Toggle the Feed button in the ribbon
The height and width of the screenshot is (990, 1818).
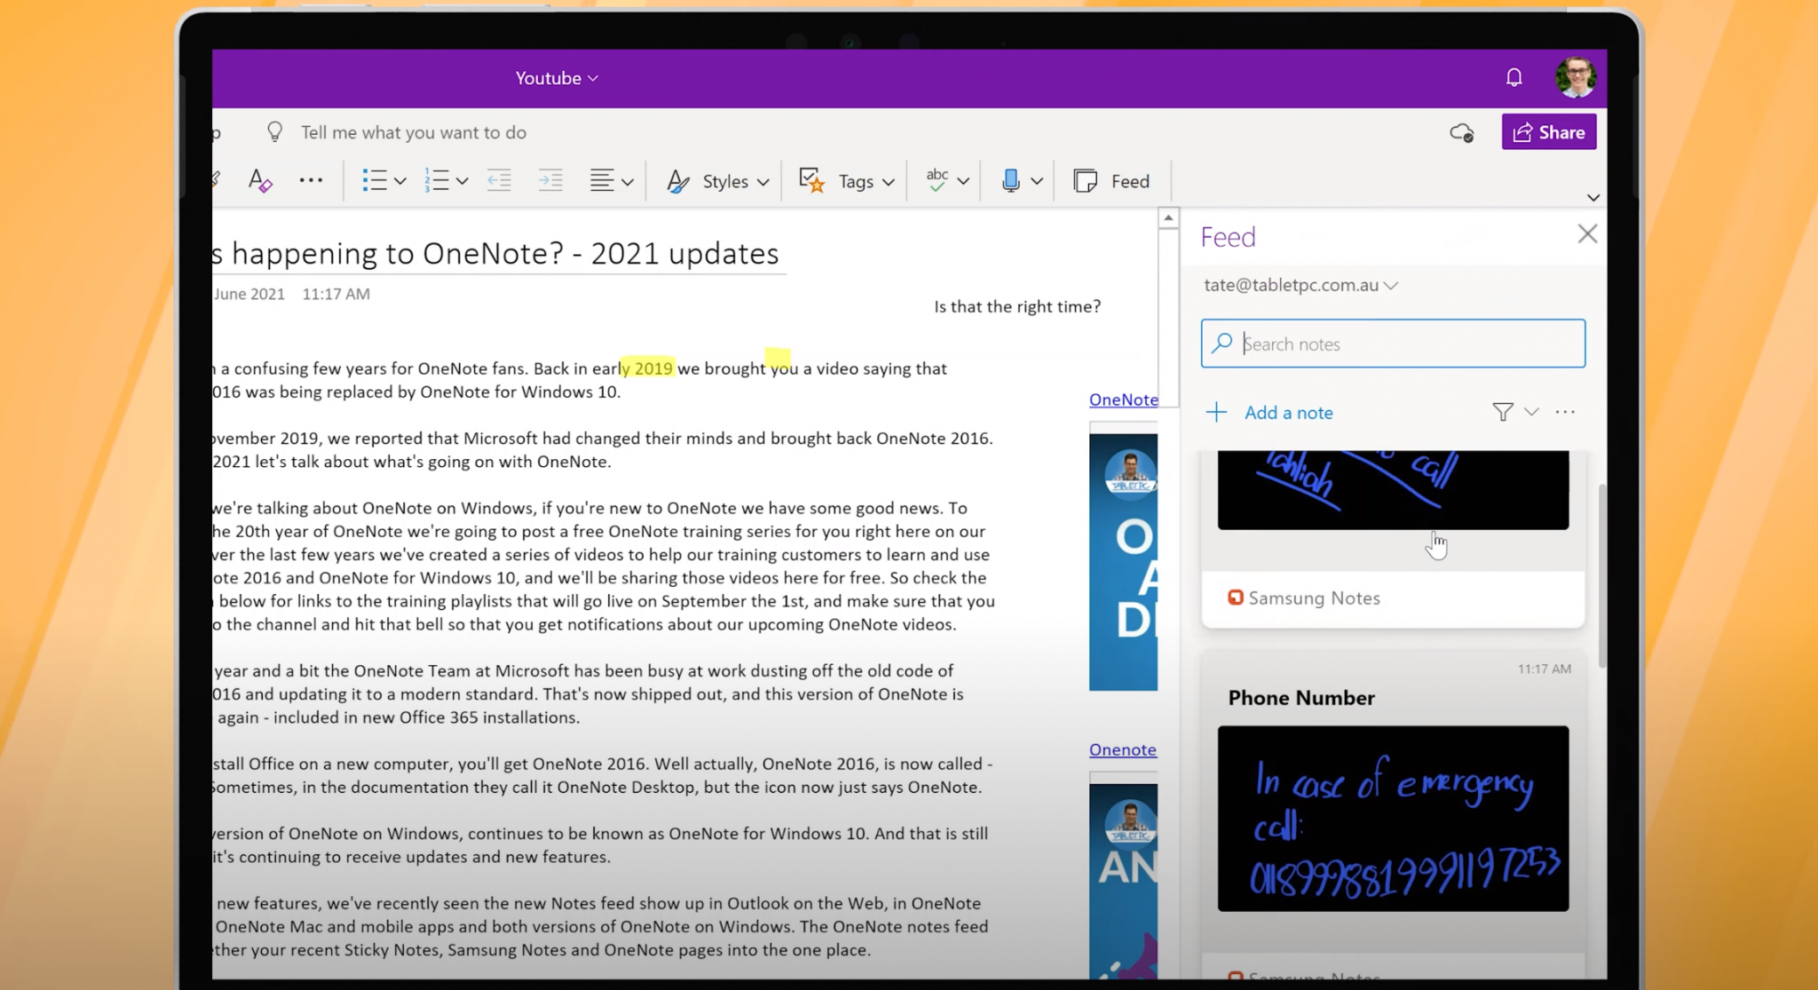point(1111,181)
